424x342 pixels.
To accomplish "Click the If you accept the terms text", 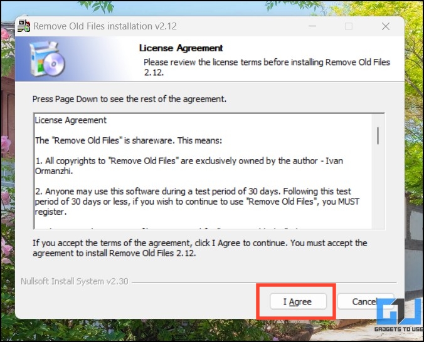I will 200,248.
